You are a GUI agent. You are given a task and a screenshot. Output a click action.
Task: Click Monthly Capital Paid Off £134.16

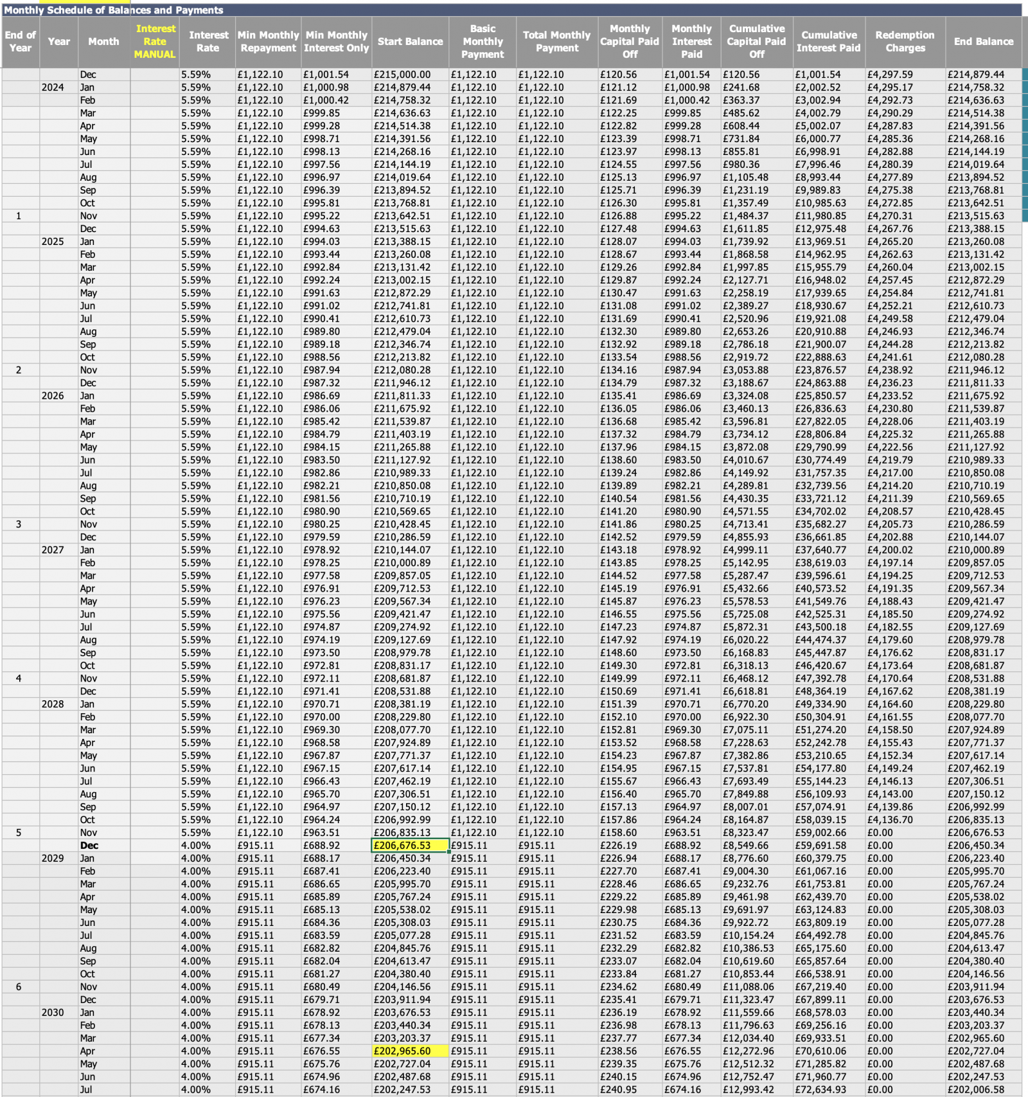click(x=630, y=370)
